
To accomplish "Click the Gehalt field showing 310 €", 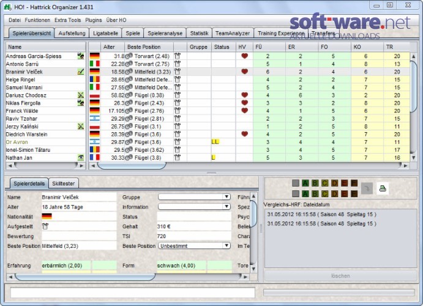I will pyautogui.click(x=194, y=226).
